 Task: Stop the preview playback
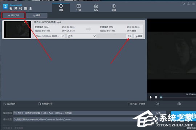(x=156, y=97)
